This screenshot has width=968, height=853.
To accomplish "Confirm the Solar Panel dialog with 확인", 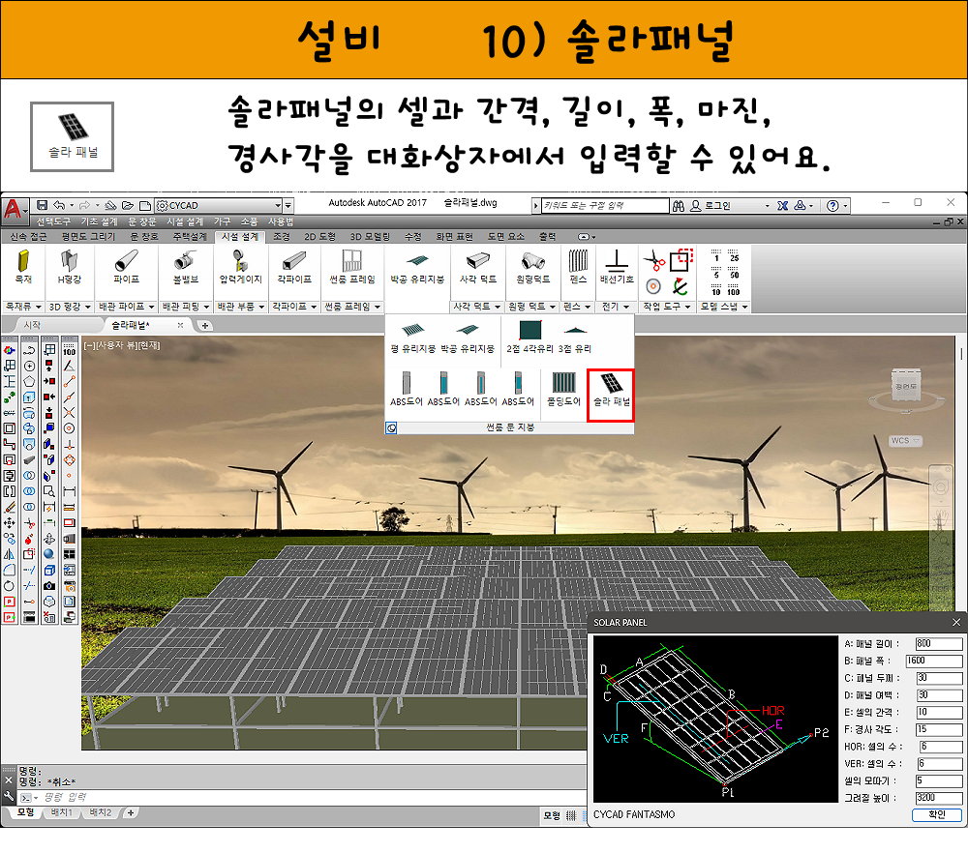I will pos(936,814).
